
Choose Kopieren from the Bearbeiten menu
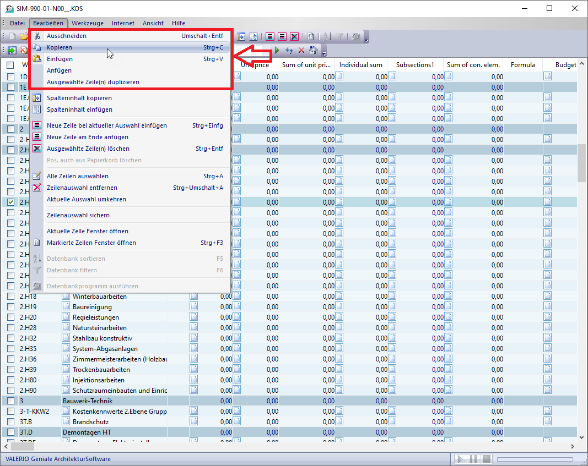click(x=60, y=47)
